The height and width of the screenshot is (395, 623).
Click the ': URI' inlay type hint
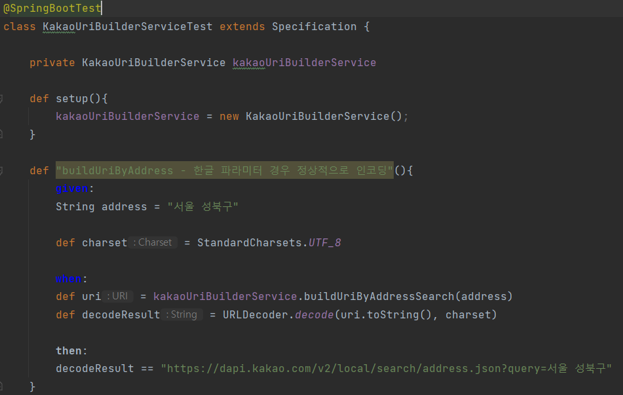point(118,296)
